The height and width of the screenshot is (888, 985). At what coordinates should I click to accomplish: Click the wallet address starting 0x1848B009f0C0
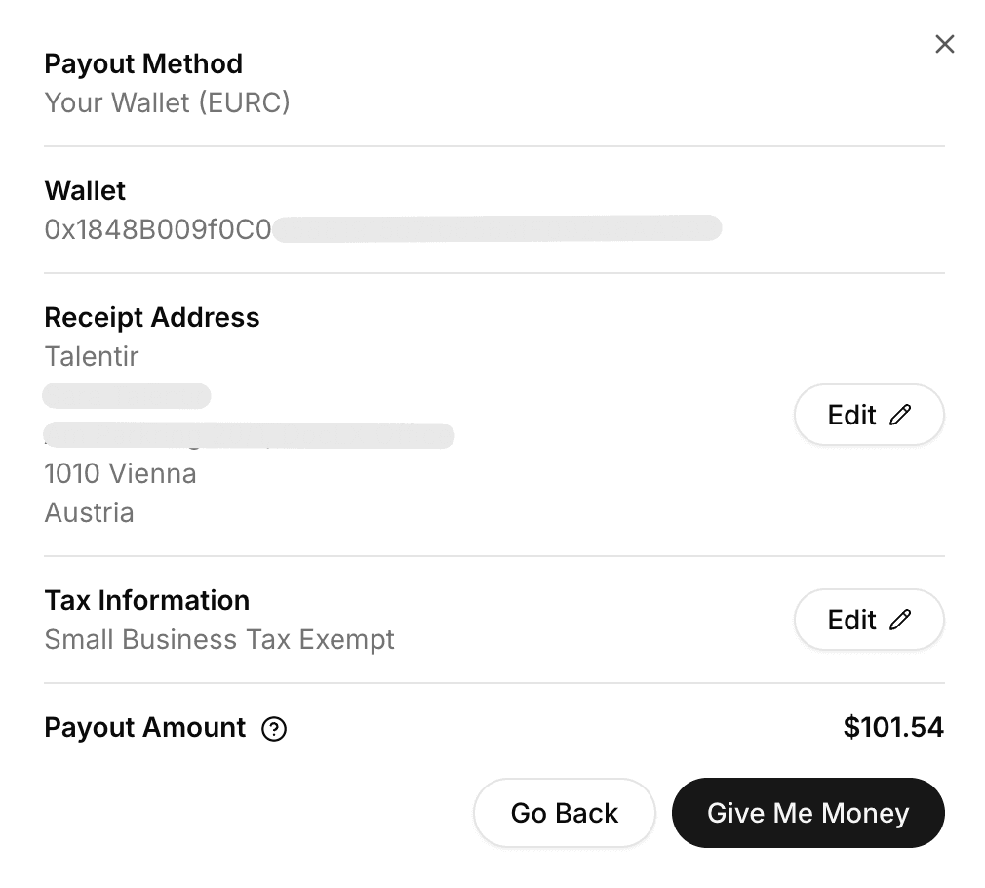(158, 229)
